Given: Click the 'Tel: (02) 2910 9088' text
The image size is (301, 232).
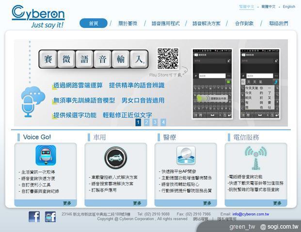Looking at the screenshot, I should [153, 214].
